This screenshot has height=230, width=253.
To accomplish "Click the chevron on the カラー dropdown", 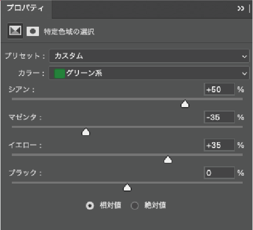I will [x=244, y=74].
